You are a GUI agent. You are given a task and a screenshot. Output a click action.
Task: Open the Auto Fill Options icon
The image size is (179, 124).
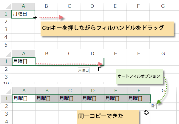(x=154, y=106)
